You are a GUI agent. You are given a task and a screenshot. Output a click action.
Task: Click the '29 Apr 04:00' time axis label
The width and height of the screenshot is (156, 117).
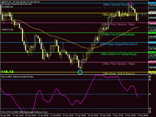pos(93,116)
